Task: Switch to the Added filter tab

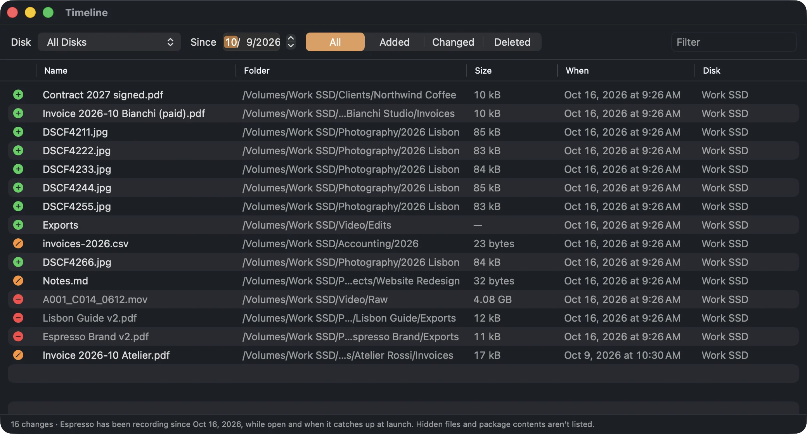Action: pyautogui.click(x=395, y=42)
